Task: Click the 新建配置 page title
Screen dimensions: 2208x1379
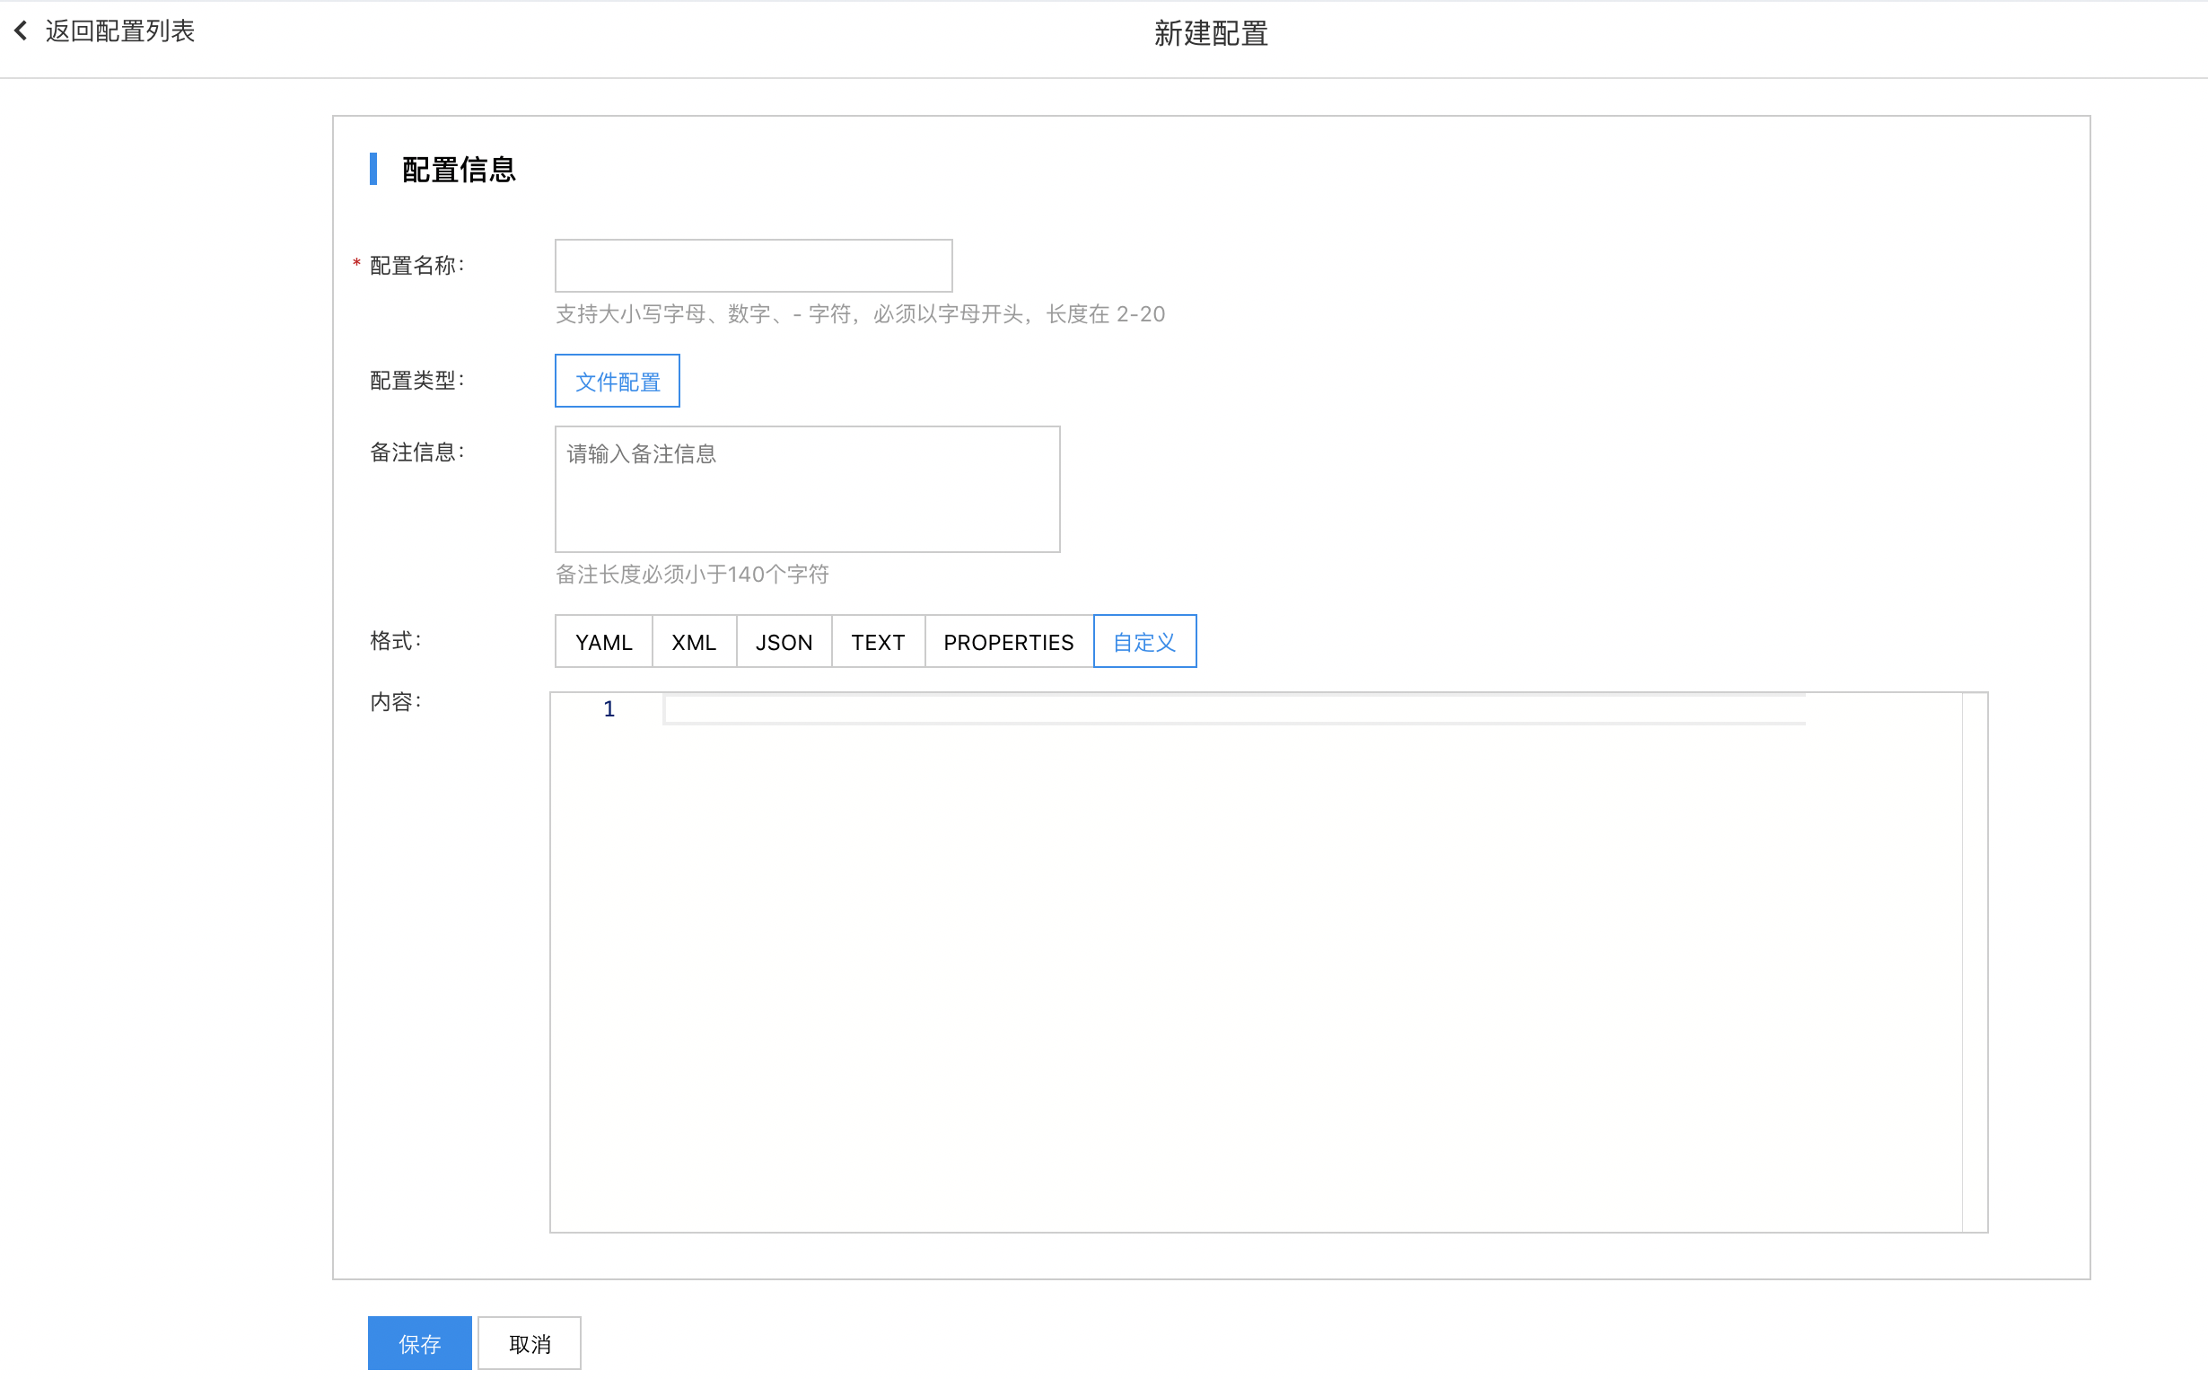Action: click(1211, 34)
